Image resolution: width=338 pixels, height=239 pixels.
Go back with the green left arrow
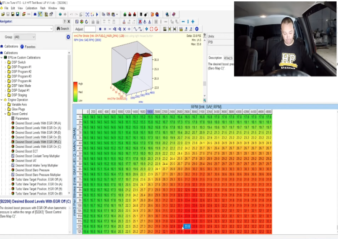tap(60, 14)
